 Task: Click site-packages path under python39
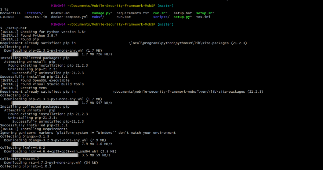pos(188,43)
